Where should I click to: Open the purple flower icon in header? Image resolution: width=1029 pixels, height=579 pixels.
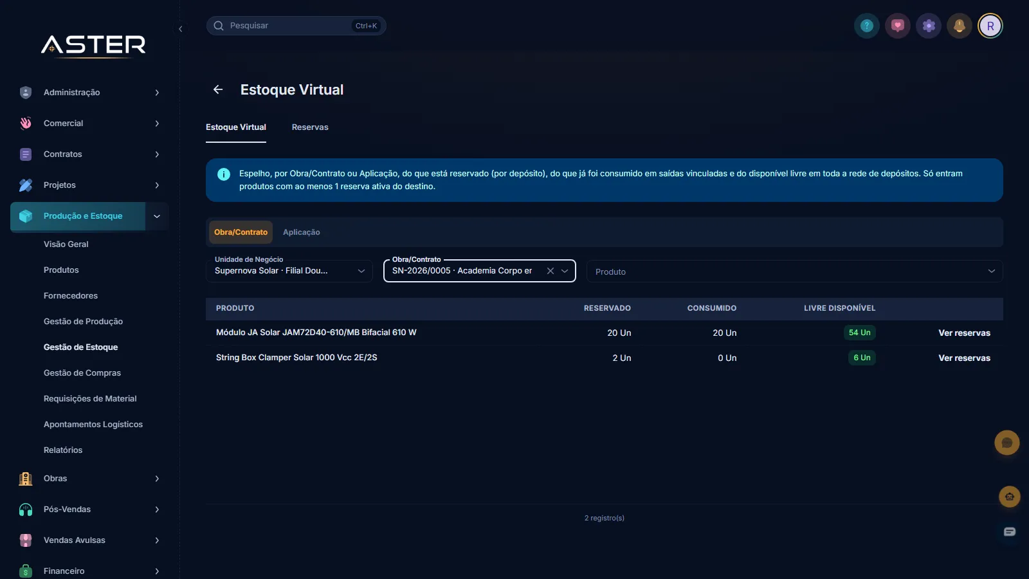click(x=929, y=26)
